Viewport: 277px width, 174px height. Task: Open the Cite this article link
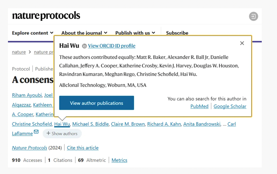(x=83, y=148)
